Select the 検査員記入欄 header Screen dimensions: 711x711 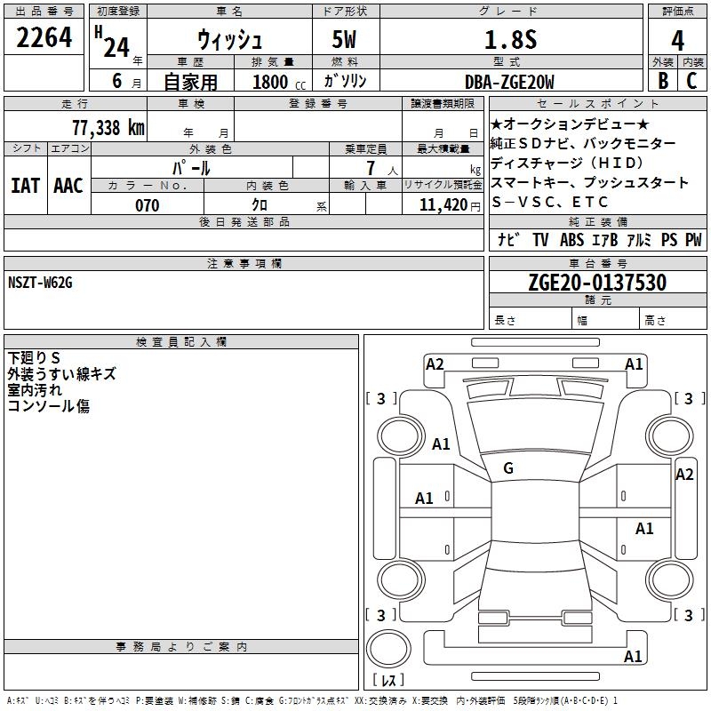point(181,342)
